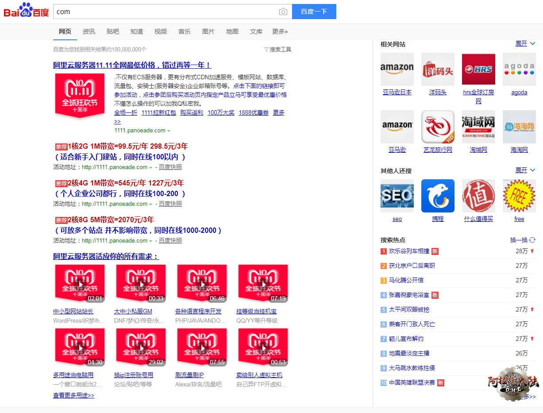The width and height of the screenshot is (543, 413).
Task: Expand arrow next to 1111.panoeade.com green URL
Action: tap(169, 131)
